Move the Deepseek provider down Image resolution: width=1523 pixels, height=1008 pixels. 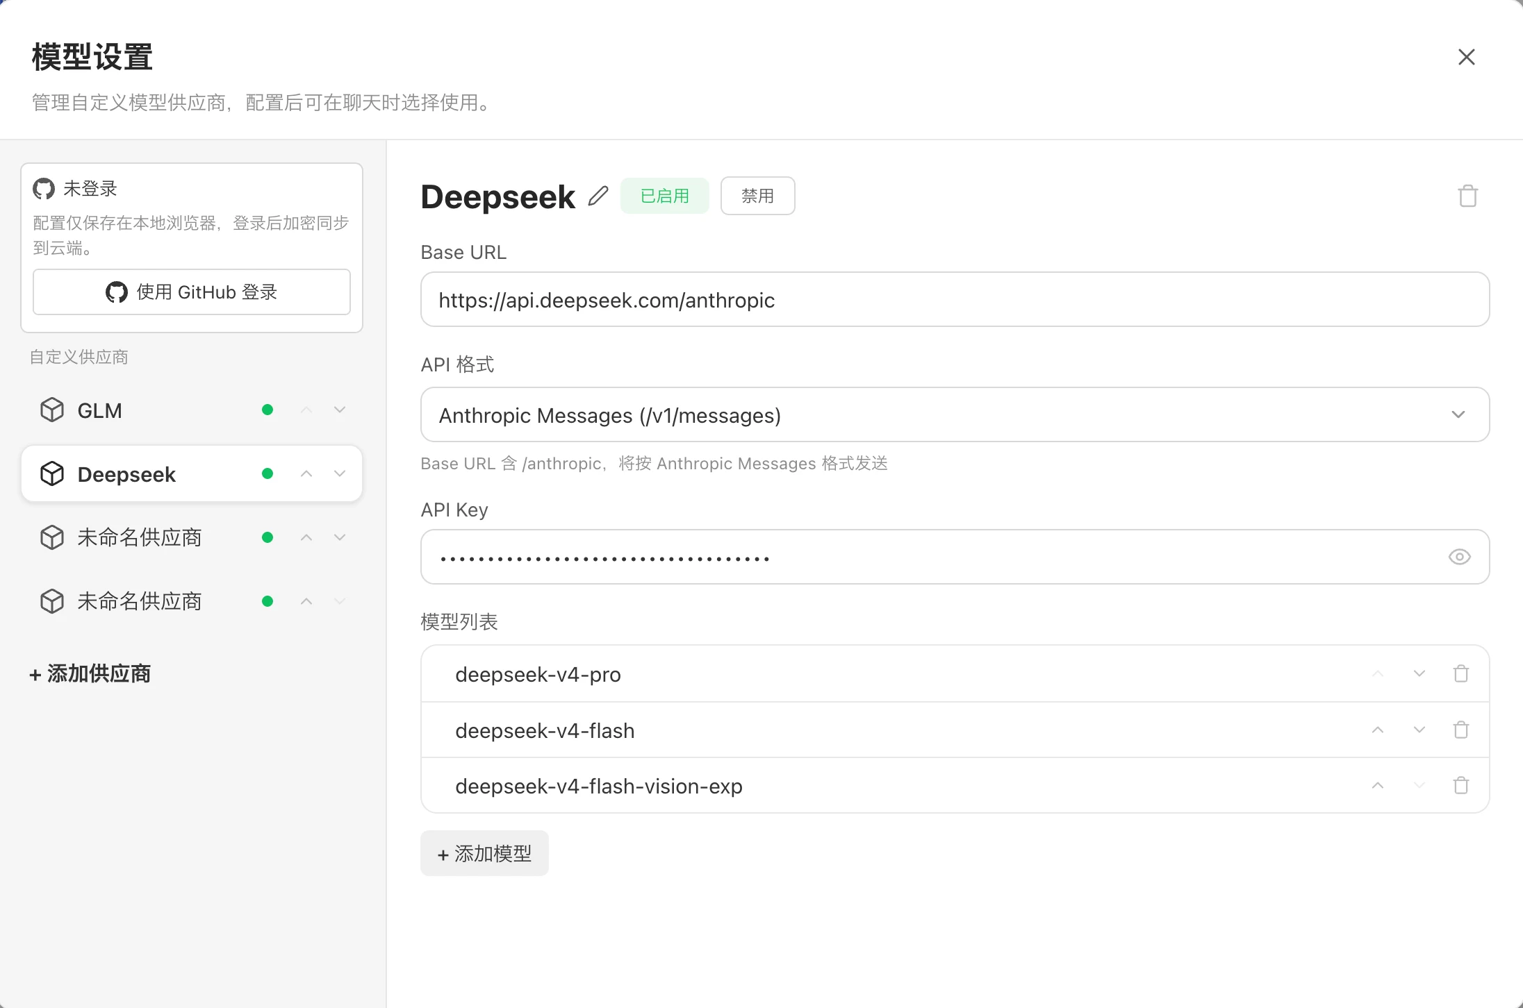coord(340,473)
